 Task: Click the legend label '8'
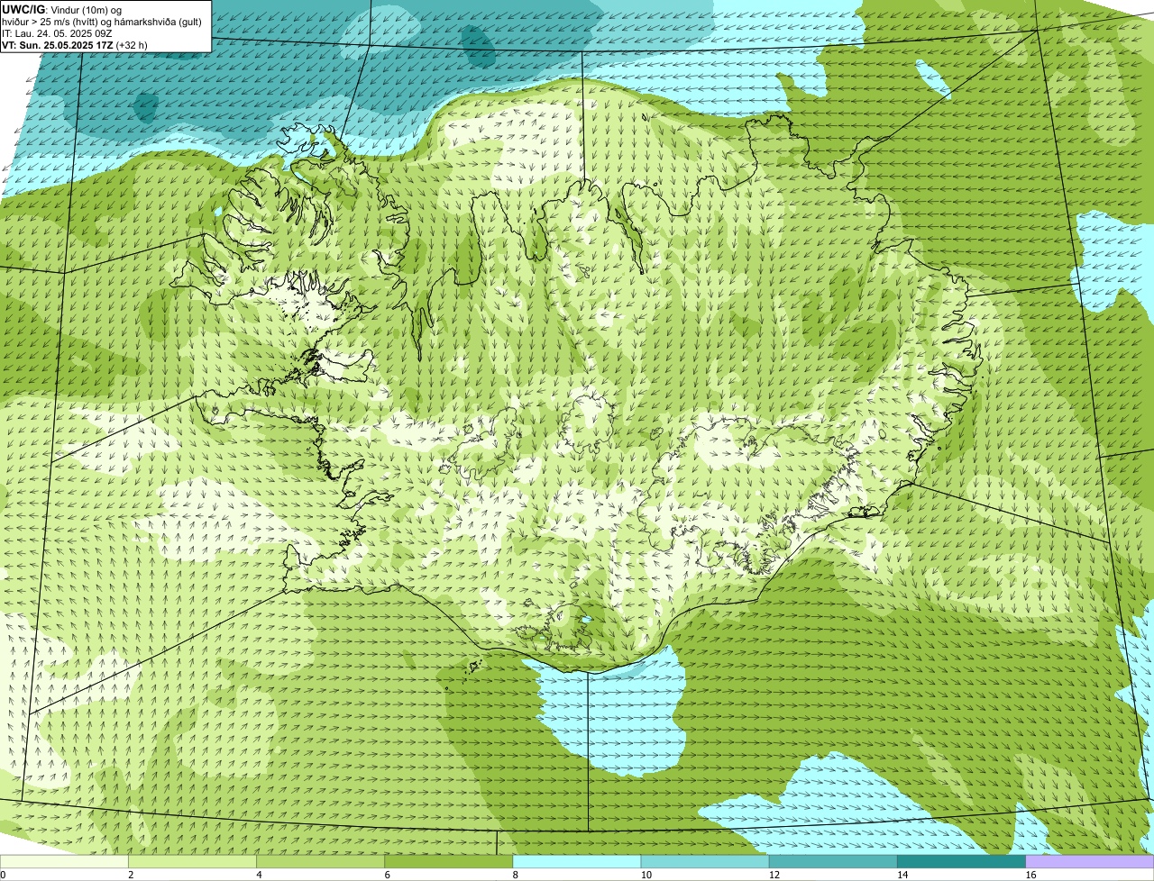click(516, 875)
